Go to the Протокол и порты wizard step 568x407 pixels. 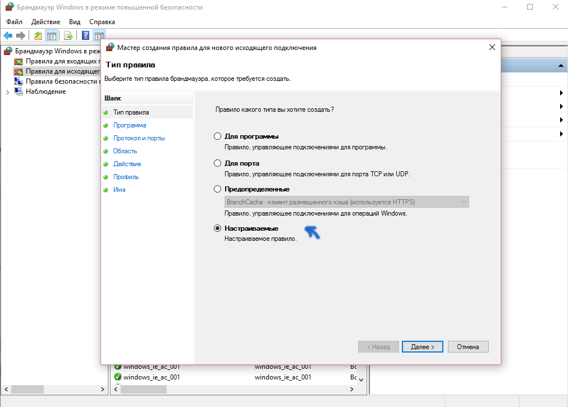[139, 138]
